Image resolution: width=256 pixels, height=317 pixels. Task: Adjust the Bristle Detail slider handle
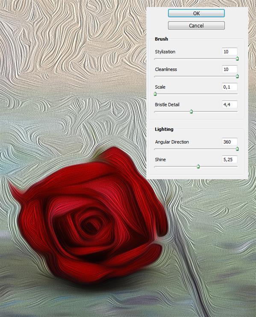[x=191, y=111]
